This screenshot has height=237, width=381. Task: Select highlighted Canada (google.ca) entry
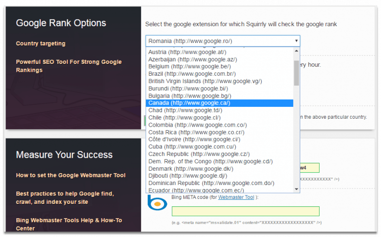[219, 103]
